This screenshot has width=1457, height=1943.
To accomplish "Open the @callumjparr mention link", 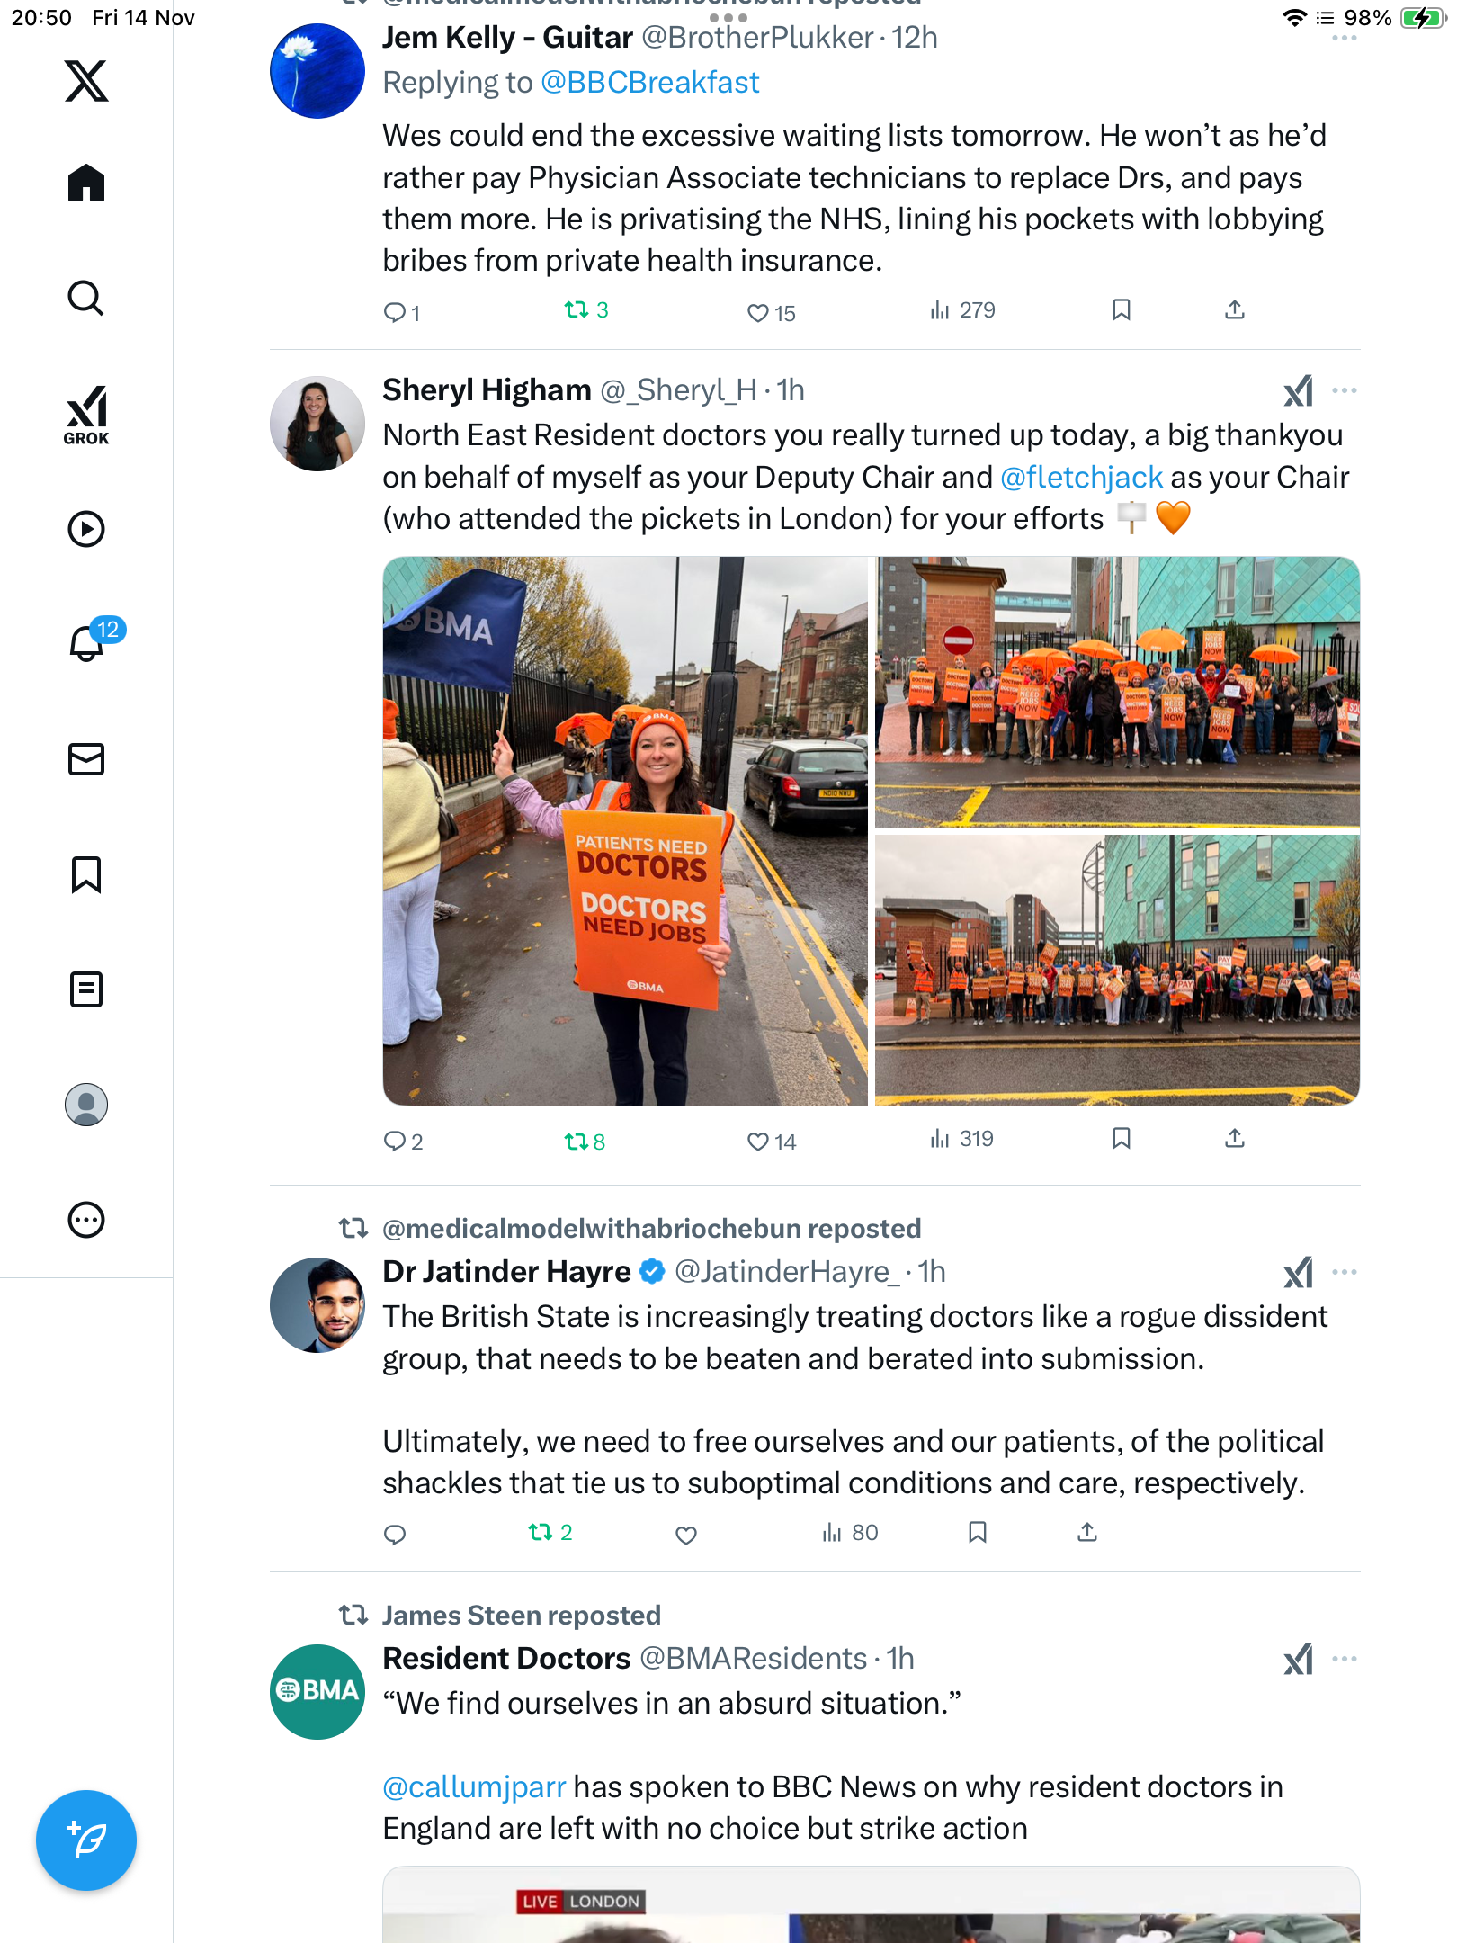I will point(474,1786).
